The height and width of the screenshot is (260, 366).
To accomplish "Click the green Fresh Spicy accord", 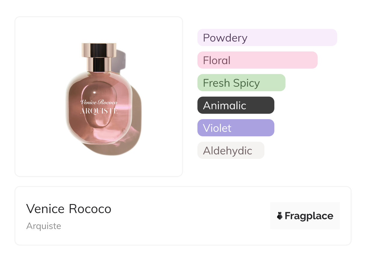I will [x=241, y=83].
